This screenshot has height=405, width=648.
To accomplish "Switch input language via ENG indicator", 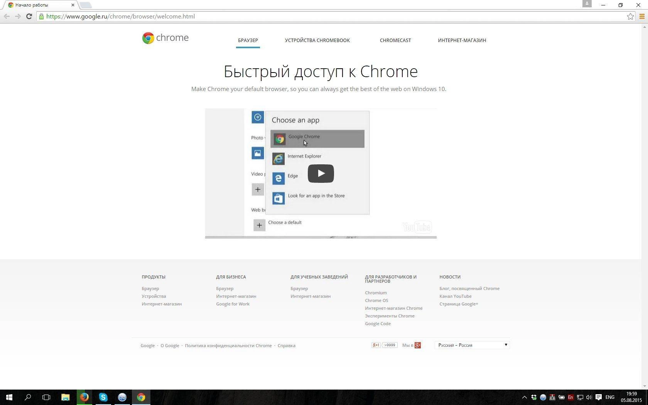I will tap(610, 397).
